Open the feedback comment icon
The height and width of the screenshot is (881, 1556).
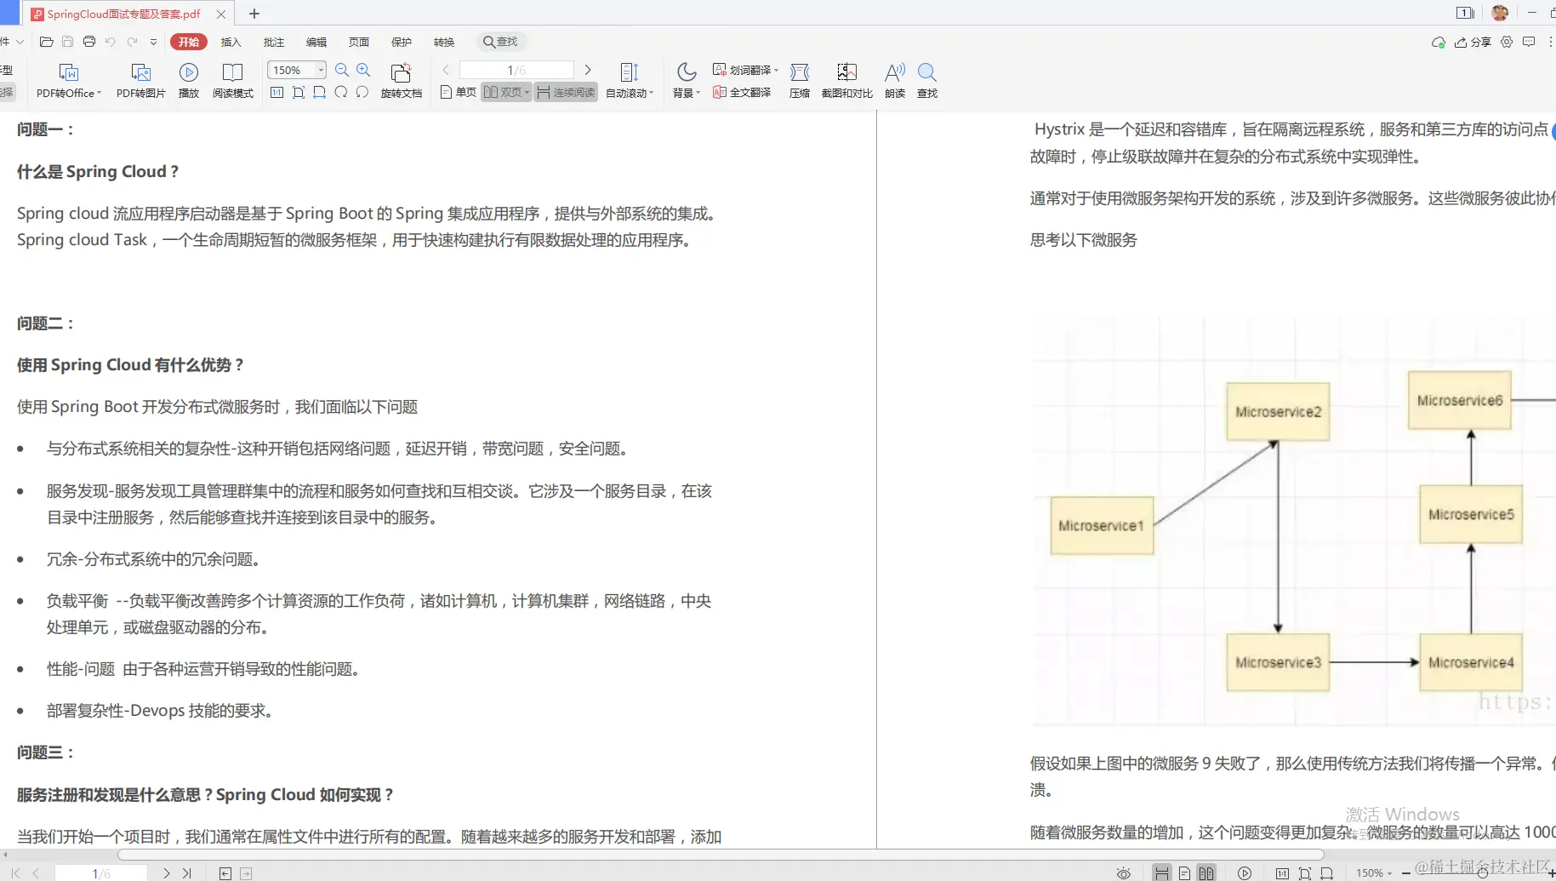(1529, 42)
